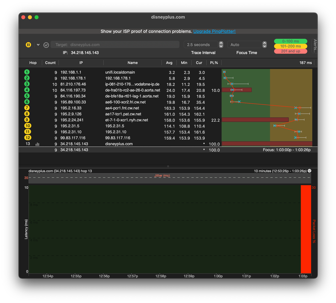The height and width of the screenshot is (303, 336).
Task: Click ae4-pcr1.fnt.cw.net hostname
Action: point(122,108)
